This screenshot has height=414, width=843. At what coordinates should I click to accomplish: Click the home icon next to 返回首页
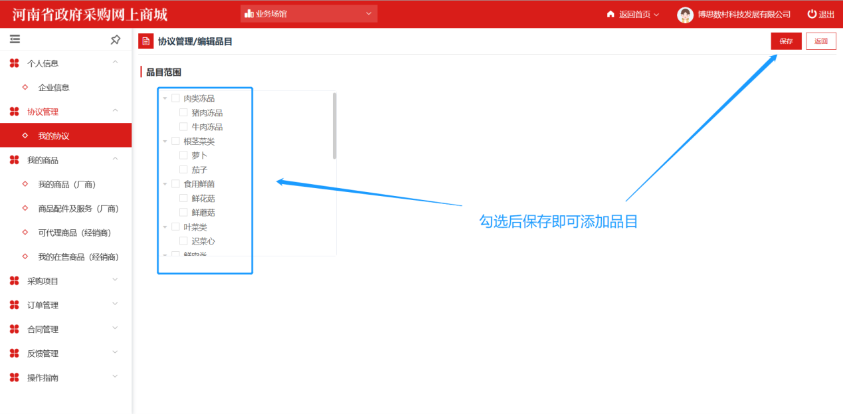pyautogui.click(x=610, y=14)
